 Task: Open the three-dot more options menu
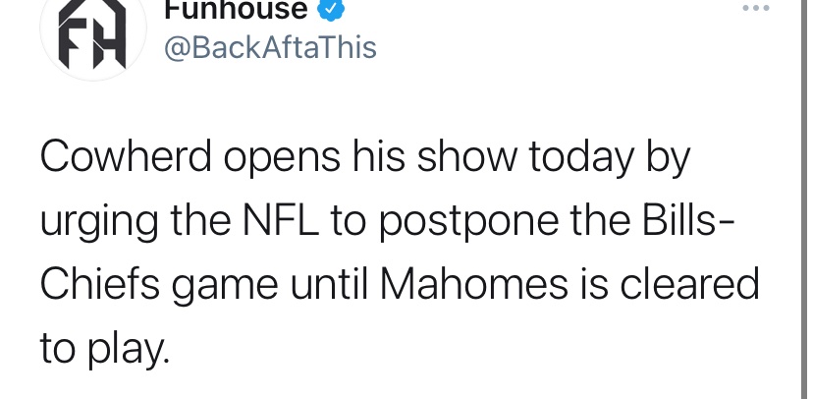coord(756,8)
